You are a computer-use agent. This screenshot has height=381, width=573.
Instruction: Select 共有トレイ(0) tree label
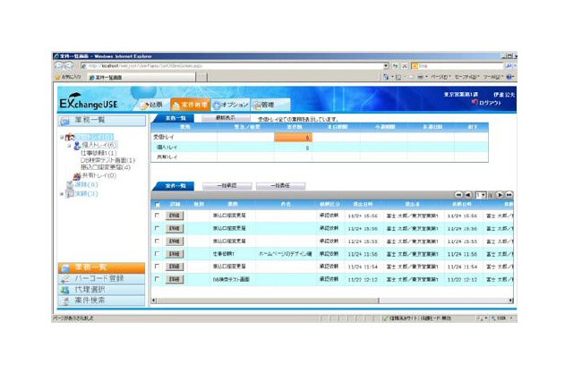(99, 175)
